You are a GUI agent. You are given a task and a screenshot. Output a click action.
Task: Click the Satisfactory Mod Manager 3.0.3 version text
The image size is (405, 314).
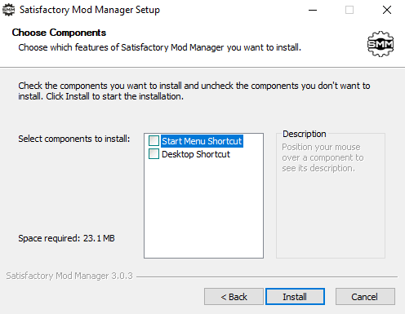click(x=69, y=276)
